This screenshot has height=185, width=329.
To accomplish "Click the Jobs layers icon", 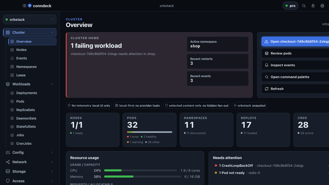I will click(12, 135).
